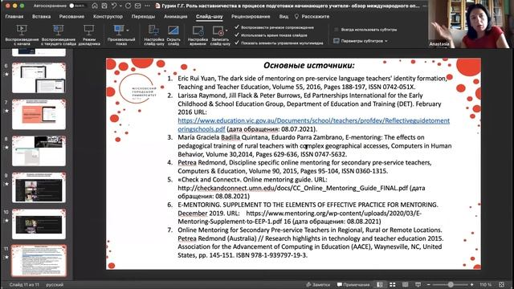
Task: Open the Конструктор ribbon tab
Action: (x=108, y=16)
